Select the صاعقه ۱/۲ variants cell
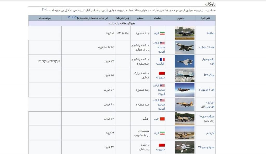The width and height of the screenshot is (266, 154). tap(123, 33)
